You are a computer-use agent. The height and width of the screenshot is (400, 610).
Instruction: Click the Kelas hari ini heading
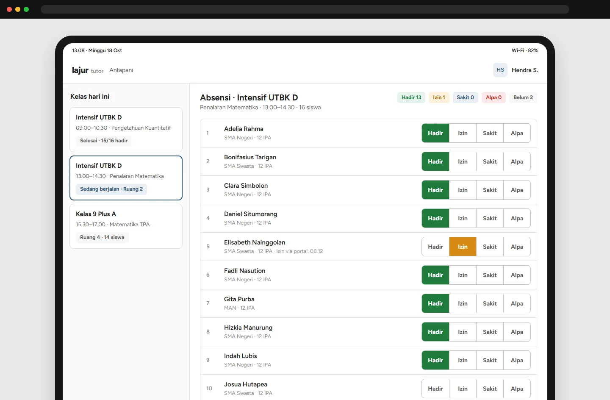90,97
